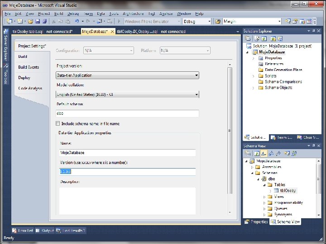Open the active documents list dropdown arrow
Viewport: 326px width, 244px height.
(238, 32)
